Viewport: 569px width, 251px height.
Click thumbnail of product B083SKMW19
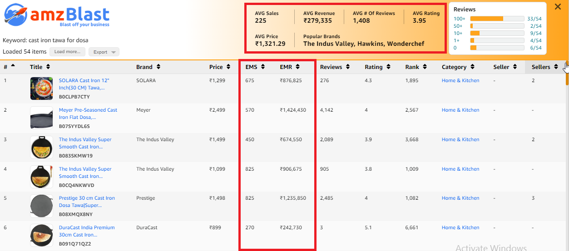tap(41, 148)
